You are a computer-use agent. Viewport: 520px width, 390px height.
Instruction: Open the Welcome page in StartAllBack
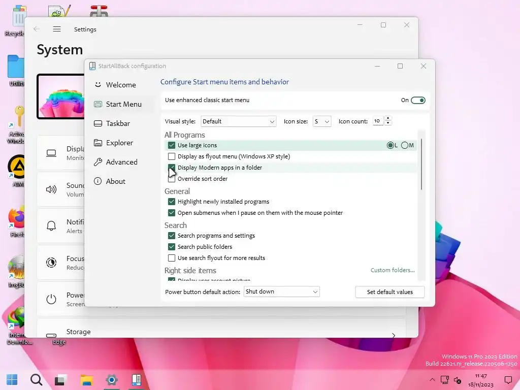click(x=121, y=85)
